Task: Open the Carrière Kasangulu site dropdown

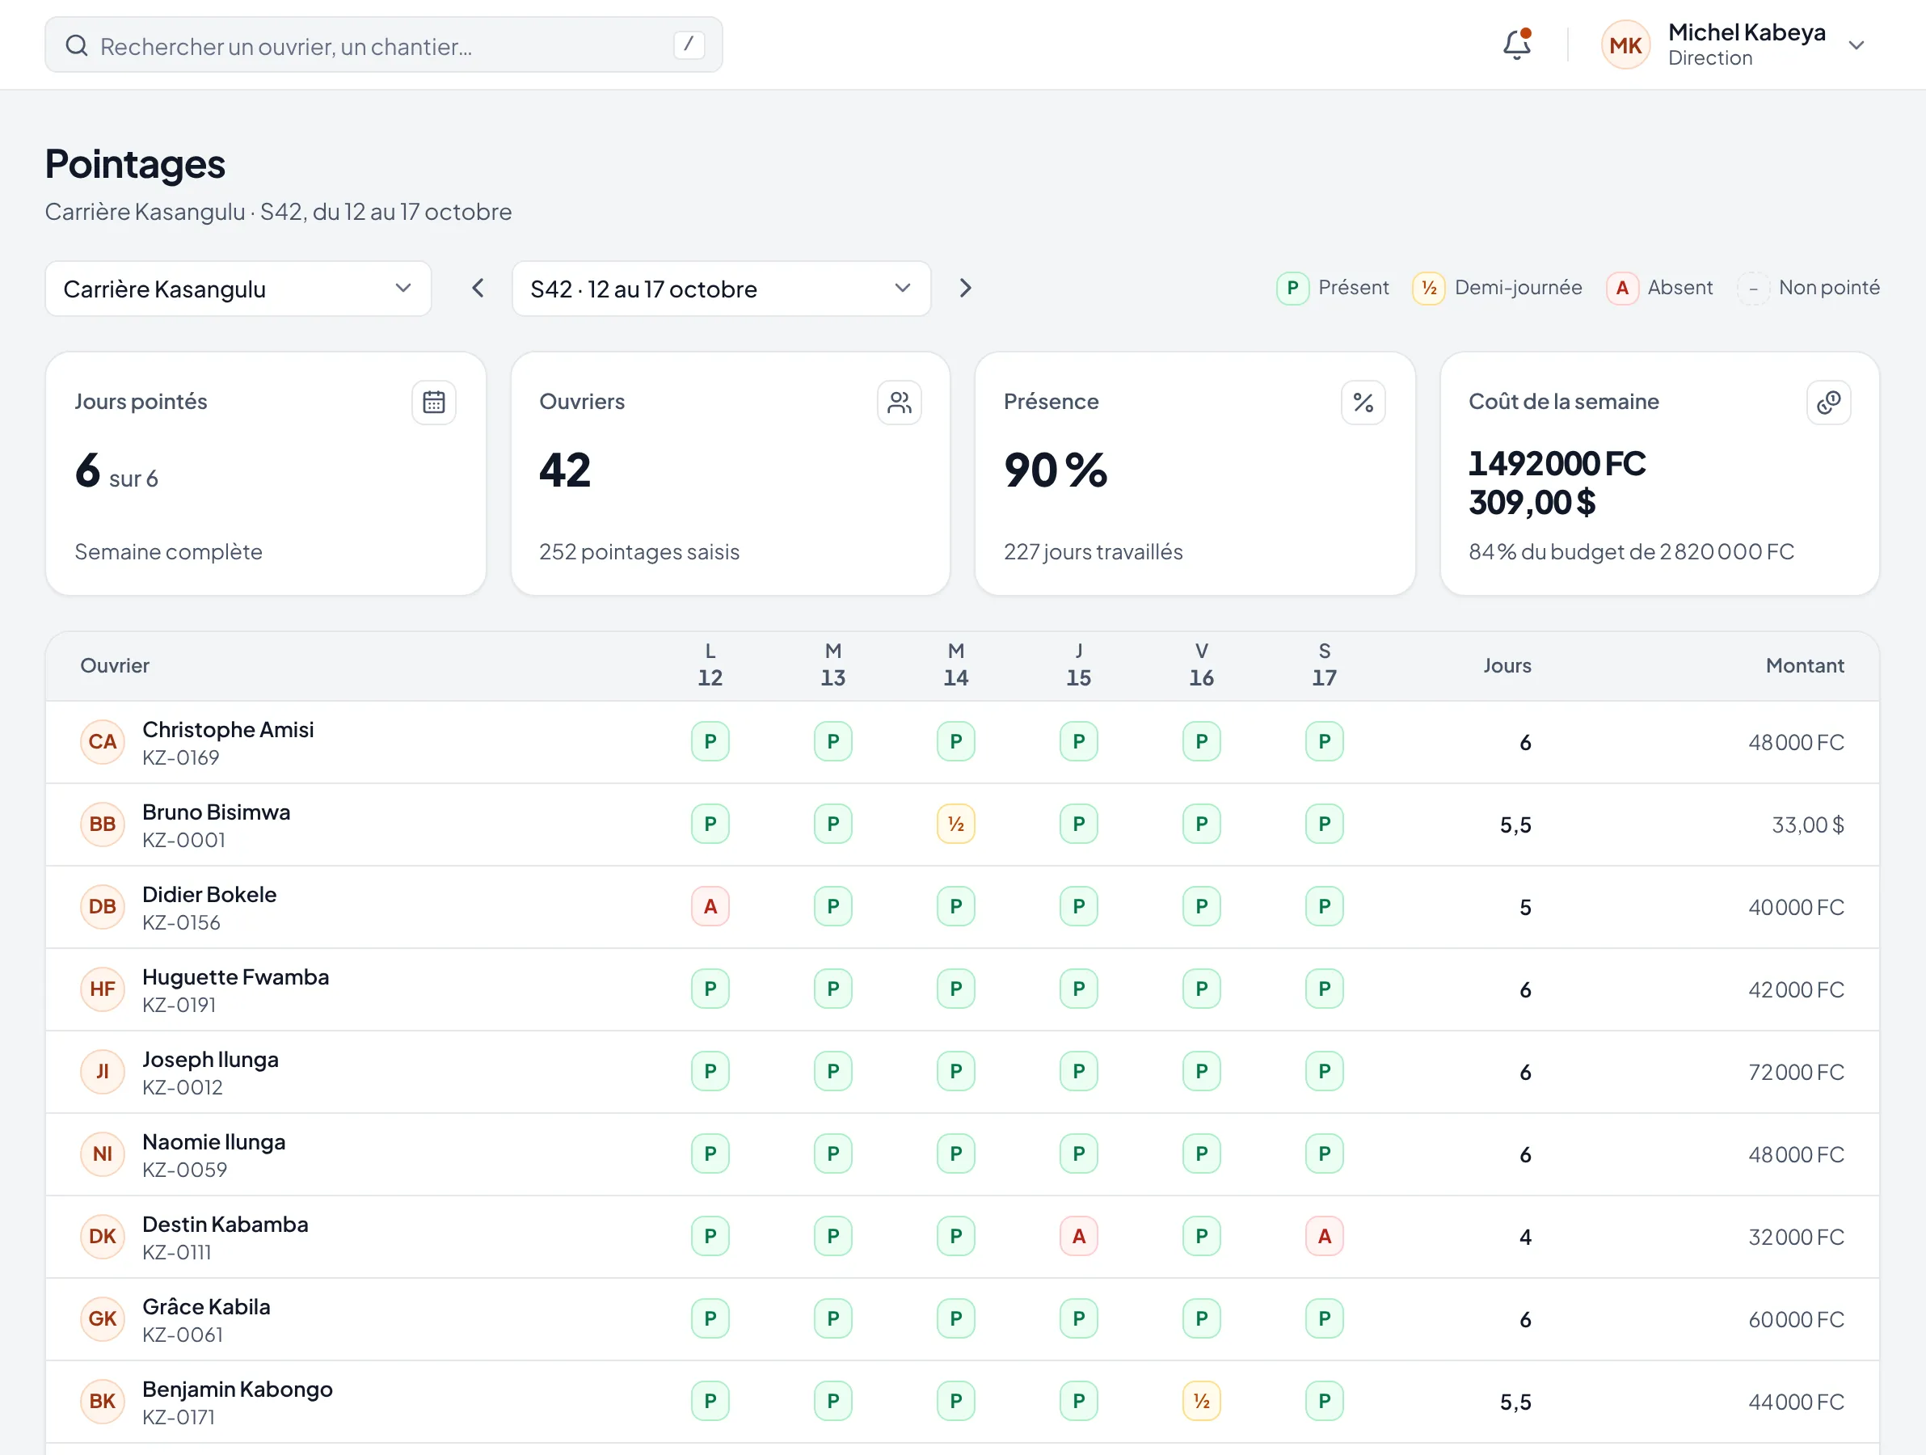Action: click(238, 289)
